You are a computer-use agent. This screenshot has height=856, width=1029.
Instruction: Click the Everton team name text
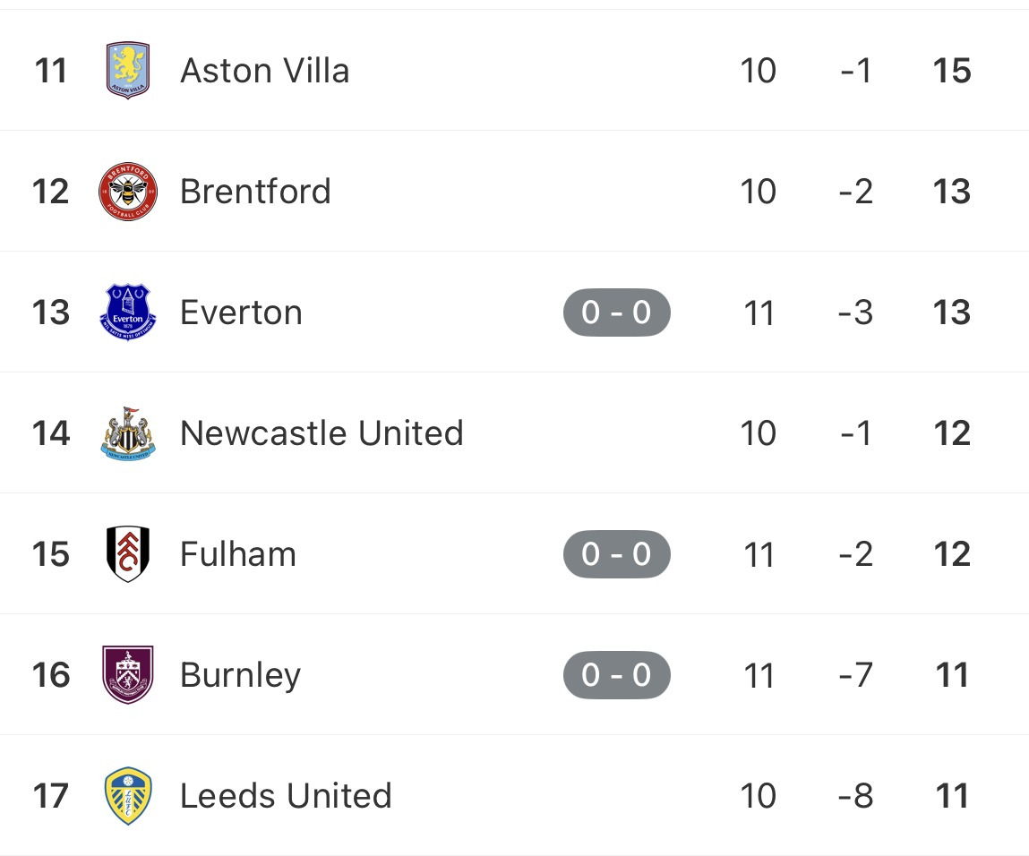tap(241, 312)
